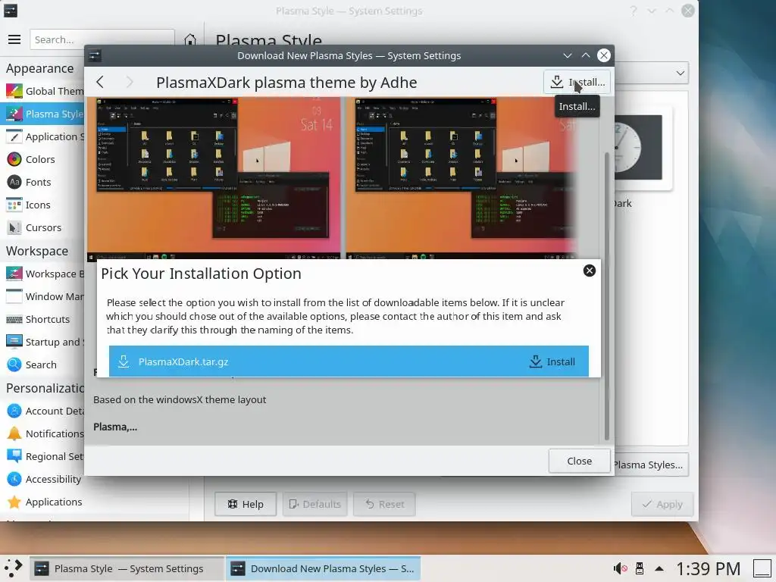Install PlasmaXDark.tar.gz via Install button

(x=552, y=361)
